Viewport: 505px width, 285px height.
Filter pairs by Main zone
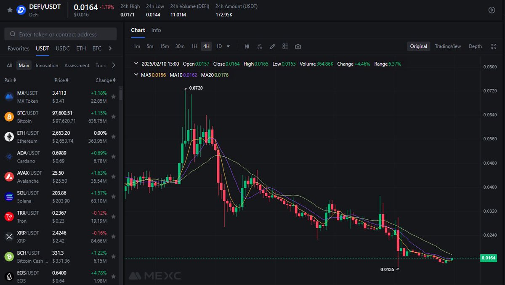coord(24,65)
